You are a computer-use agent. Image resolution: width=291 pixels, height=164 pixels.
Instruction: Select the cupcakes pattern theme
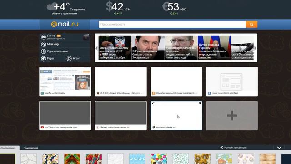[246, 159]
